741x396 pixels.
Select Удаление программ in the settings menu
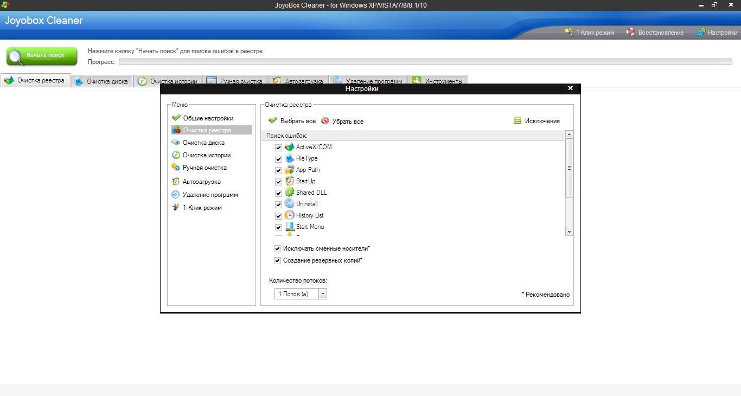(210, 195)
